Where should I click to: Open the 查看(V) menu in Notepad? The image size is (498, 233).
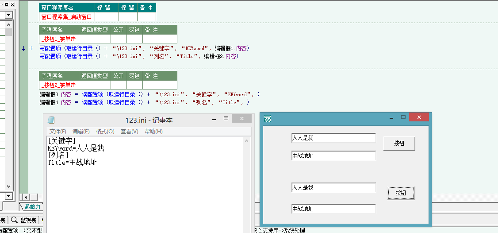pyautogui.click(x=129, y=132)
